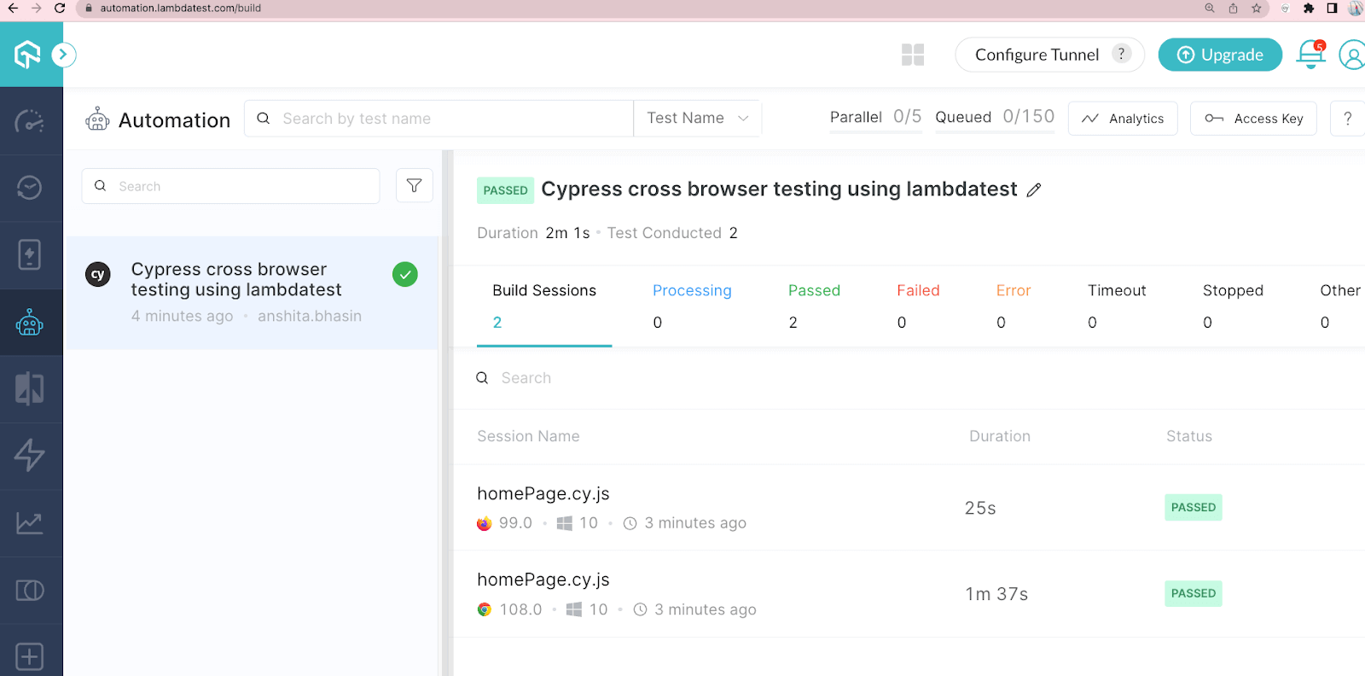Open the analytics chart sidebar icon

click(x=30, y=522)
